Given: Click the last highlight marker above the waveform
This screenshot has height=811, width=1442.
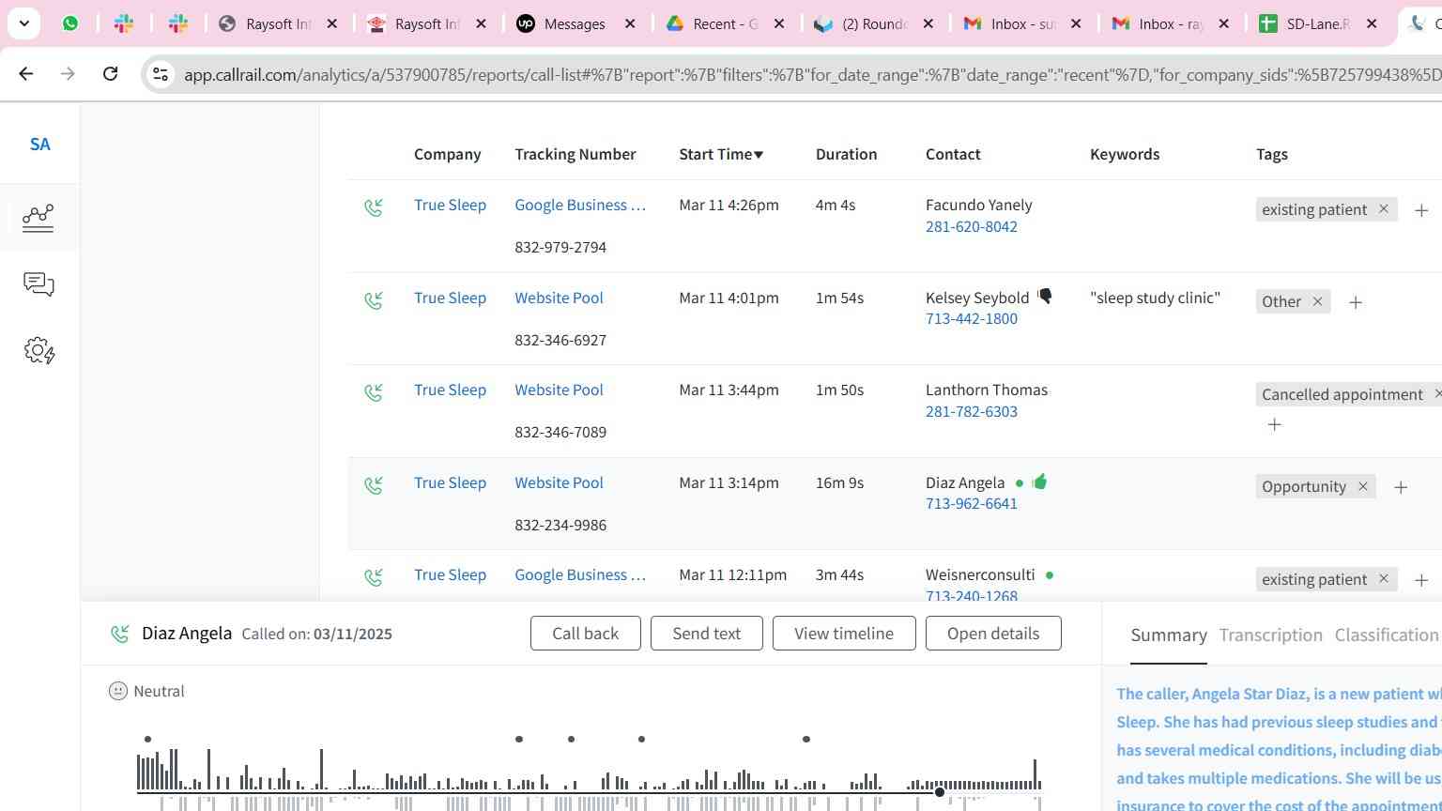Looking at the screenshot, I should point(806,739).
